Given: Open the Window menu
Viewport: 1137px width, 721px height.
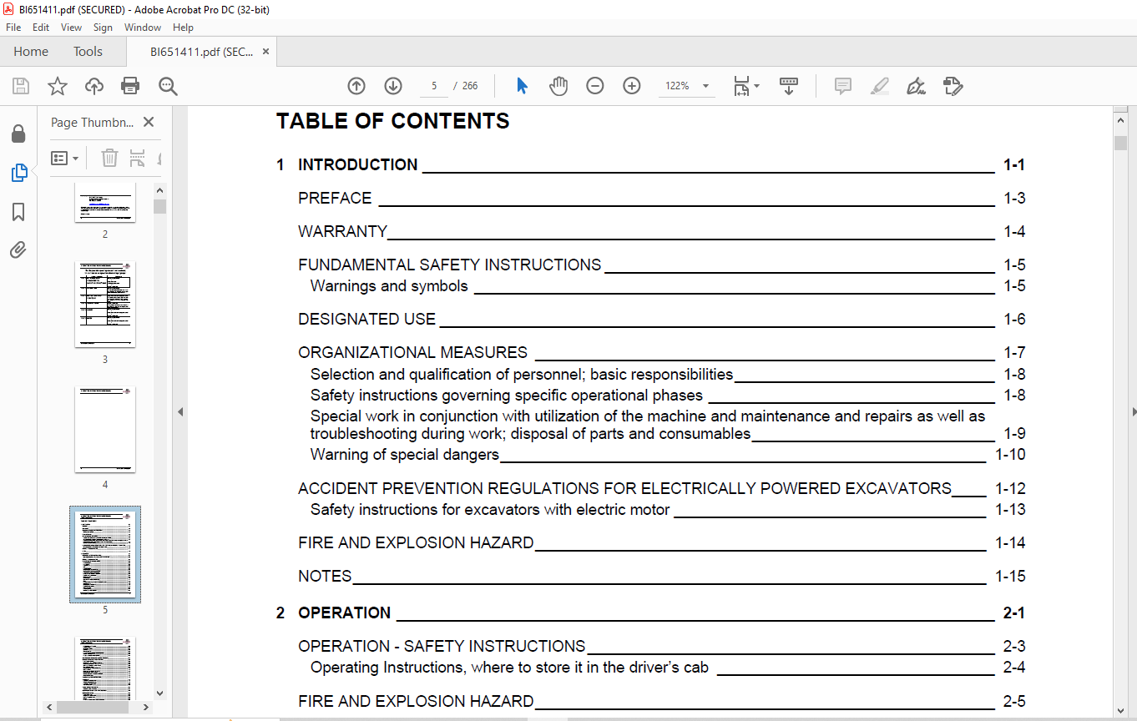Looking at the screenshot, I should click(x=143, y=28).
